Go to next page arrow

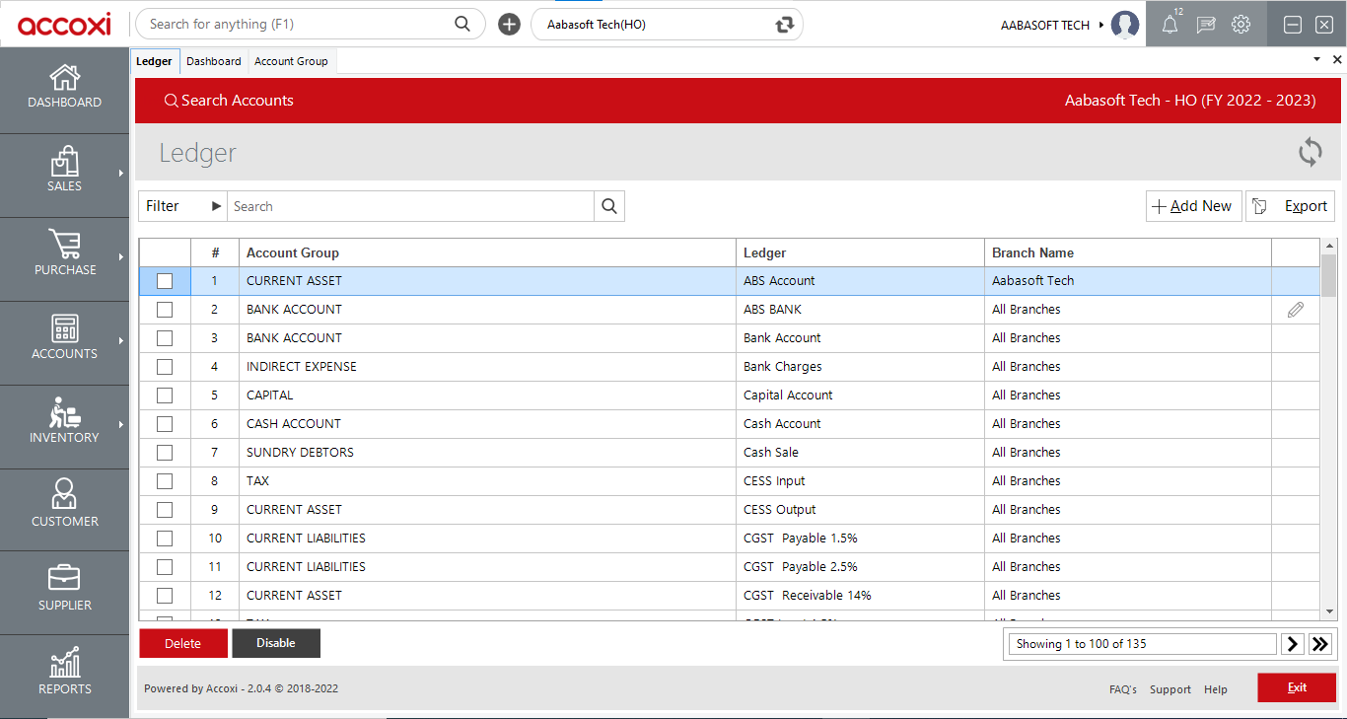1293,644
